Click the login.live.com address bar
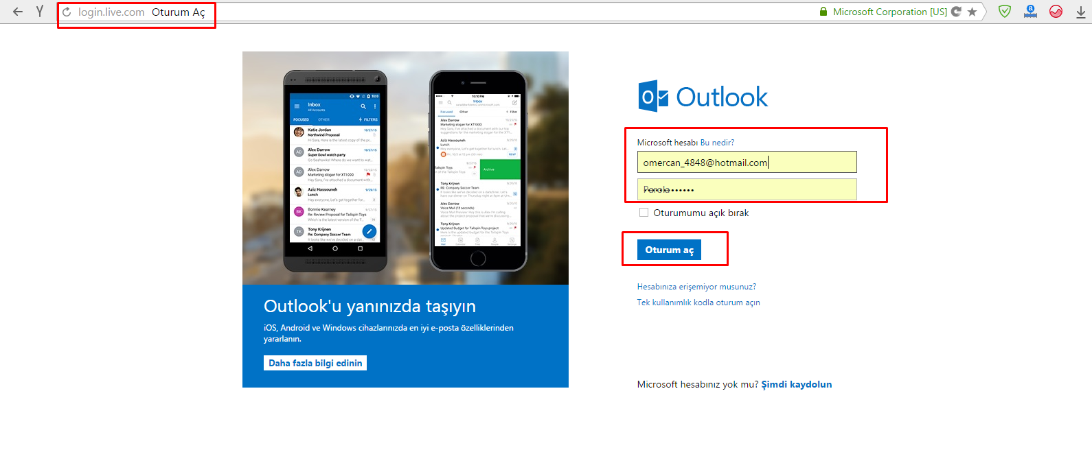1092x474 pixels. click(x=111, y=12)
